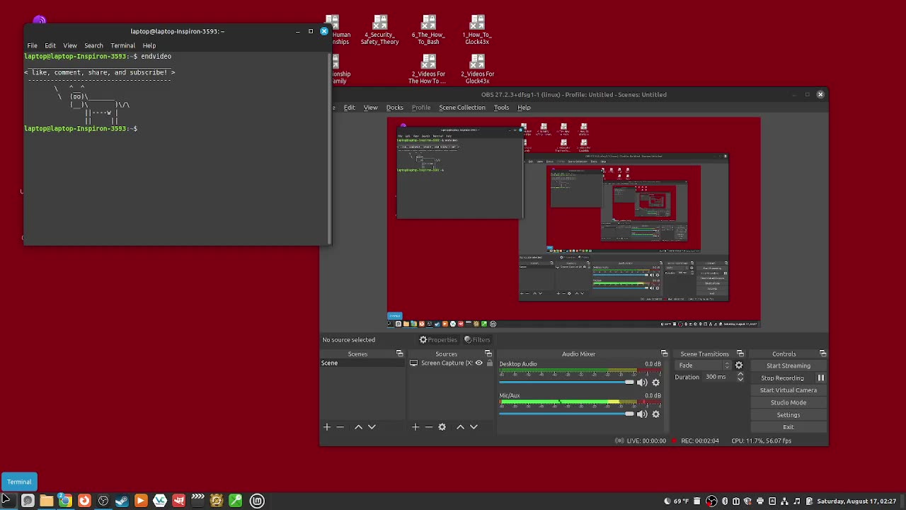Pop out the Sources dock
This screenshot has width=906, height=510.
(x=488, y=354)
